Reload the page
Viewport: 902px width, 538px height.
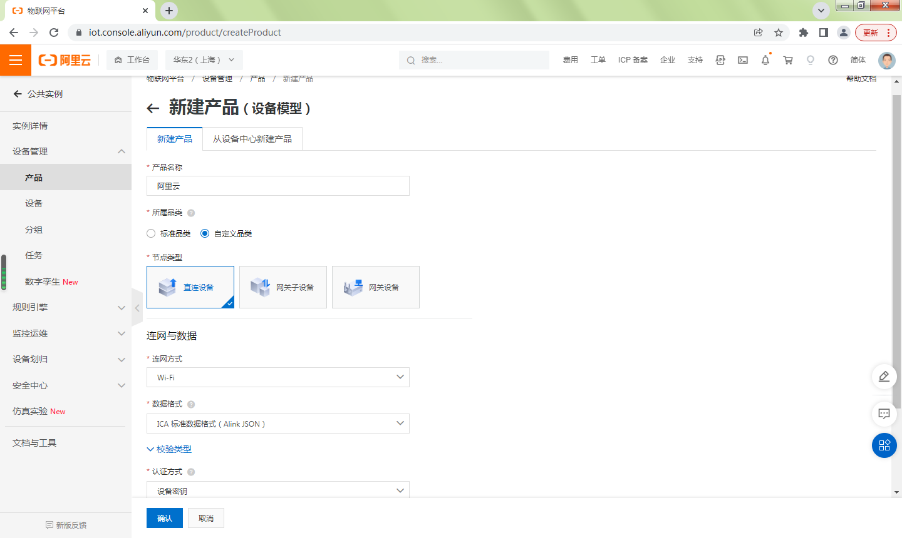(54, 33)
